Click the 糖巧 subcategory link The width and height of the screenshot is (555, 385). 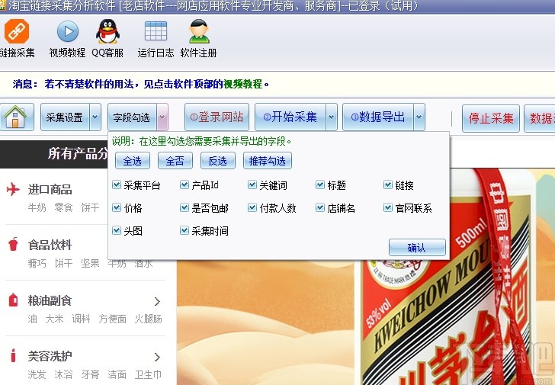(x=37, y=263)
